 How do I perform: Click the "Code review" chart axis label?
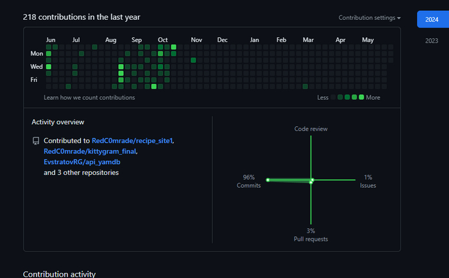click(310, 129)
